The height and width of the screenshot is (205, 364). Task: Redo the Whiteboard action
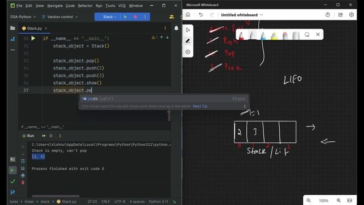click(x=212, y=15)
